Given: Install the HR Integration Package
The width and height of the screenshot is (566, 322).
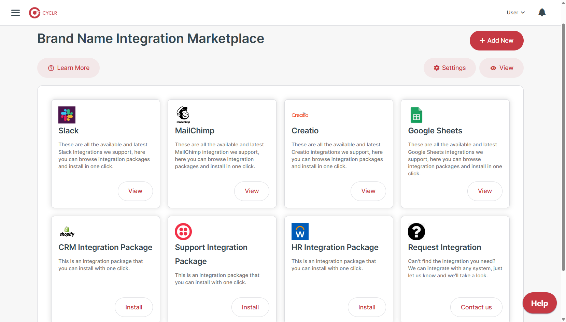Looking at the screenshot, I should (367, 307).
